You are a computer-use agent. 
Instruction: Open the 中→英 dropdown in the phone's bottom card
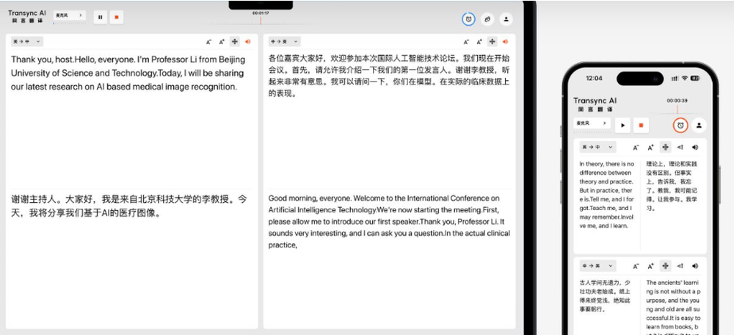pyautogui.click(x=597, y=266)
